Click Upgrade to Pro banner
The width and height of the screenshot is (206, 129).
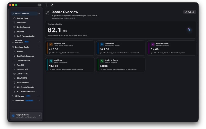click(x=26, y=116)
